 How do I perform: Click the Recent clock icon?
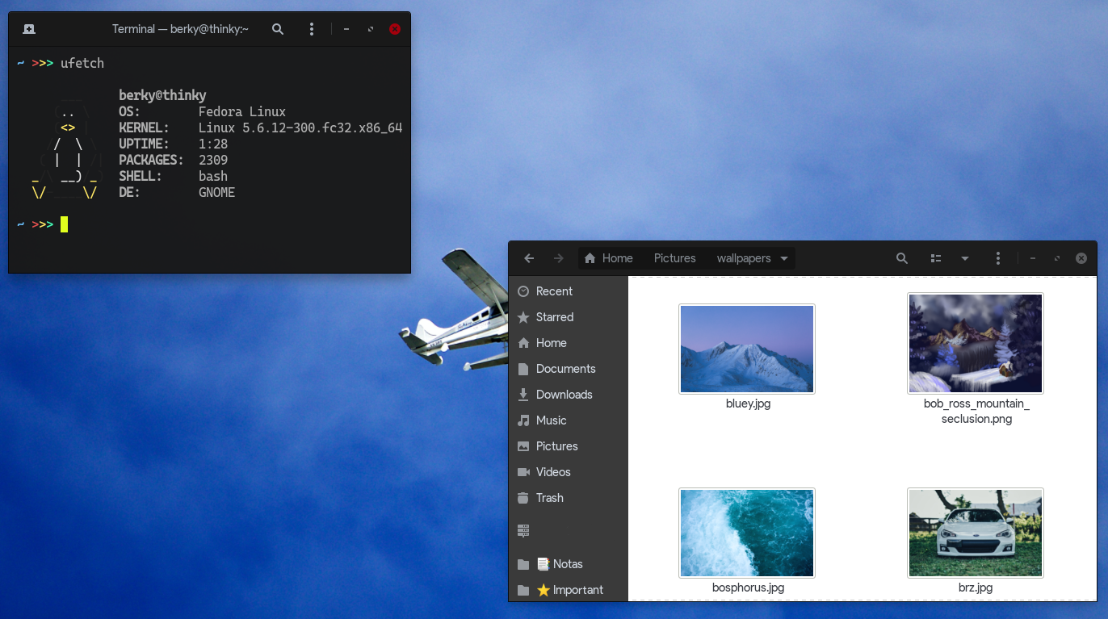coord(523,291)
